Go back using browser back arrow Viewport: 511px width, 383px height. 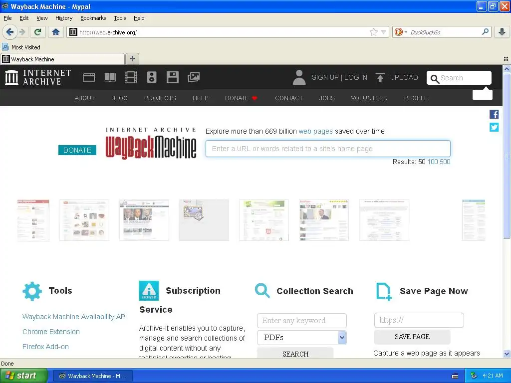coord(10,32)
